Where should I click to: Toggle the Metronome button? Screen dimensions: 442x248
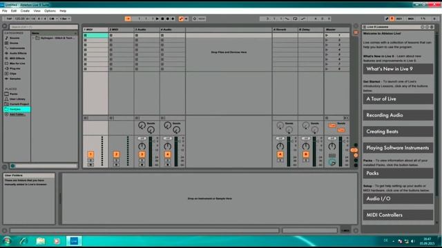(52, 19)
